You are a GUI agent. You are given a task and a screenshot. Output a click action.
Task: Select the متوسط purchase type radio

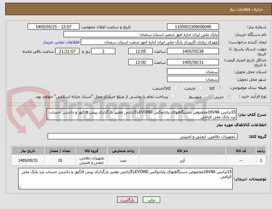click(206, 96)
